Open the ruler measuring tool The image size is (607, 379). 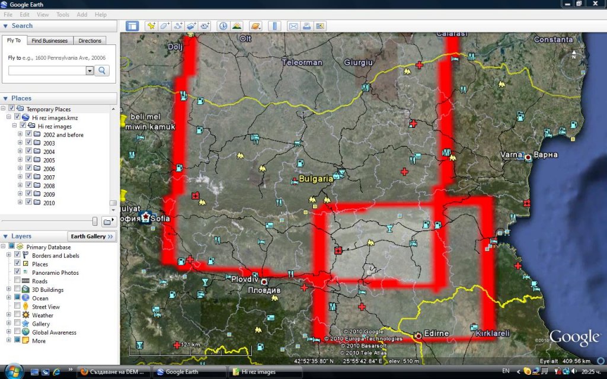(x=274, y=26)
